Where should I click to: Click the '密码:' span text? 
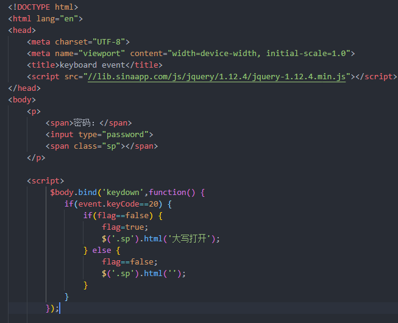[x=84, y=123]
